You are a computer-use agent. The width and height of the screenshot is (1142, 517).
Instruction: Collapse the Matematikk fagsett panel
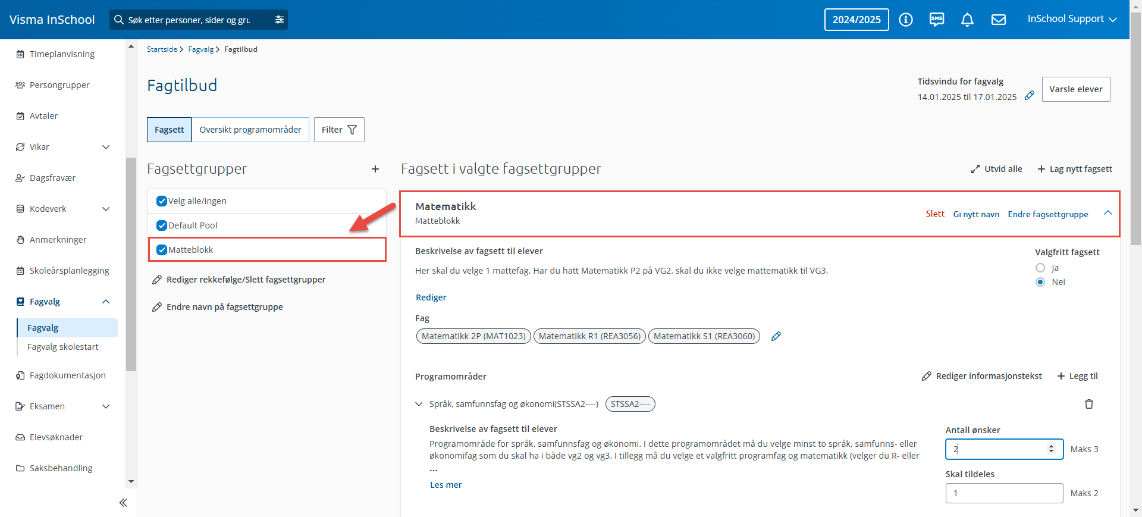[1108, 213]
